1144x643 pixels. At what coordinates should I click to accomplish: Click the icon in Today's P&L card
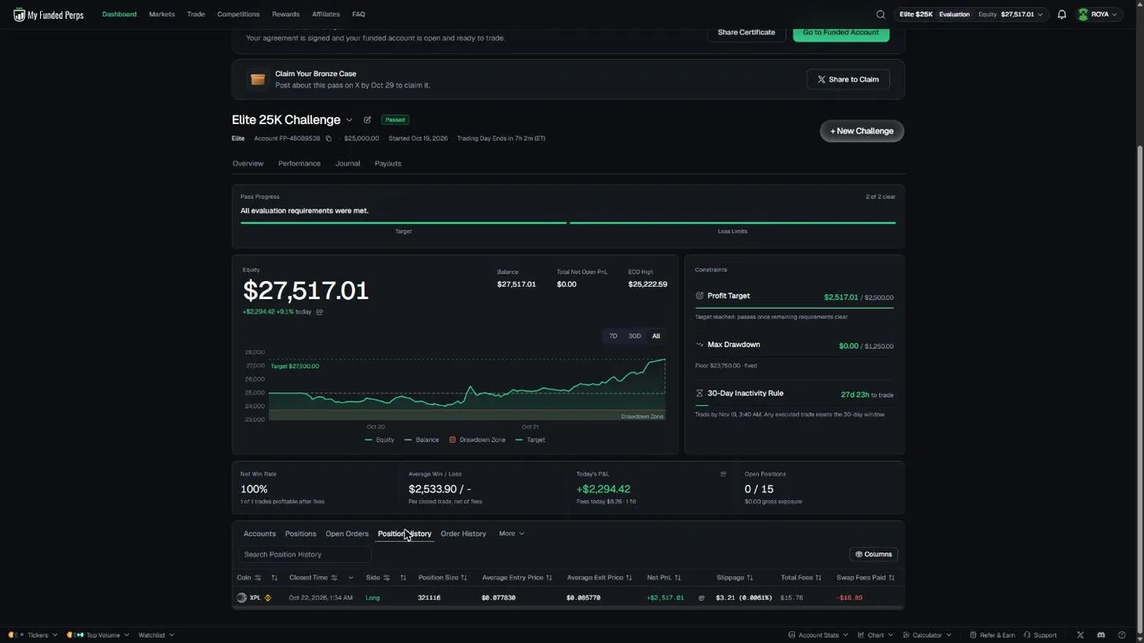click(x=723, y=474)
